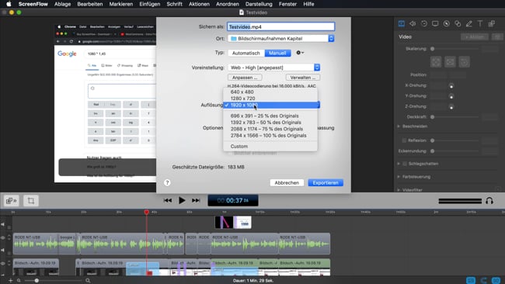The width and height of the screenshot is (505, 284).
Task: Open the Text inspector tab
Action: (x=480, y=23)
